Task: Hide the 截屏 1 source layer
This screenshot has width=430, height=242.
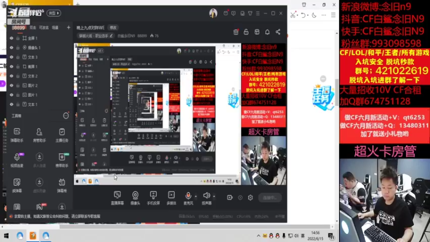Action: tap(11, 66)
